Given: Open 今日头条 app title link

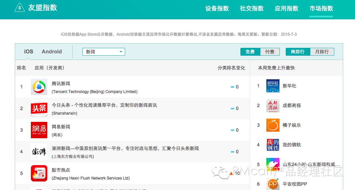Looking at the screenshot, I should pyautogui.click(x=104, y=105).
